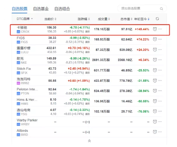The width and height of the screenshot is (177, 147).
Task: Switch to the 自选组合 tab
Action: [x=62, y=9]
